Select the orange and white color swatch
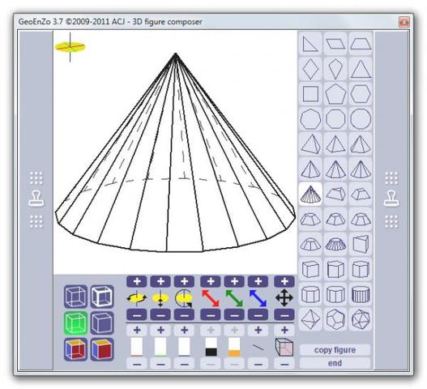 pos(234,347)
